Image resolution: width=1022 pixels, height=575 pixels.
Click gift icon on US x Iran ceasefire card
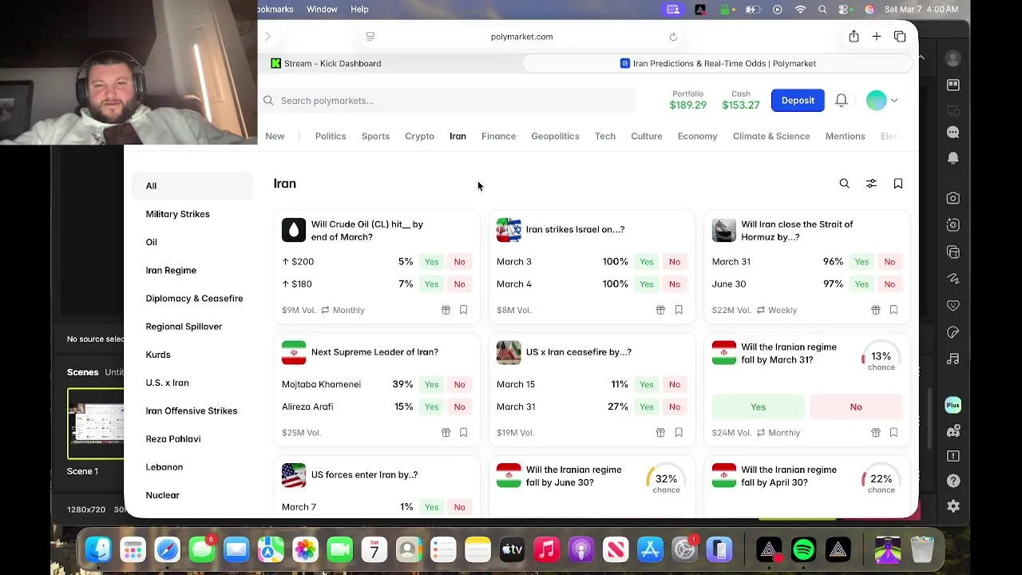click(x=660, y=433)
